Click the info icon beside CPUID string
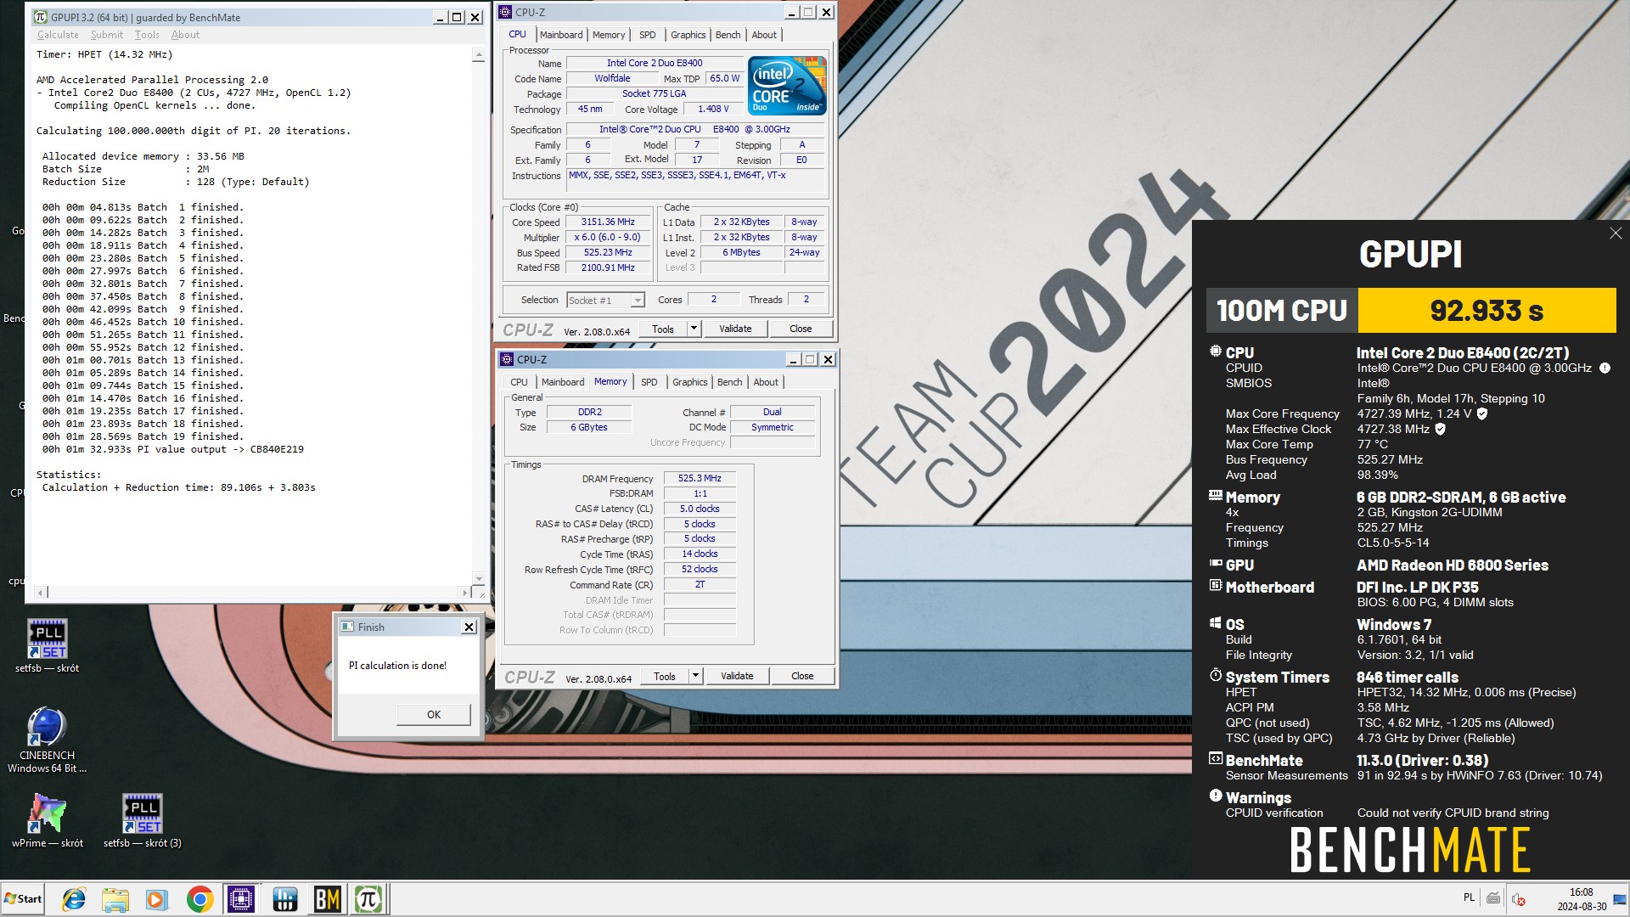This screenshot has height=917, width=1630. pyautogui.click(x=1605, y=368)
